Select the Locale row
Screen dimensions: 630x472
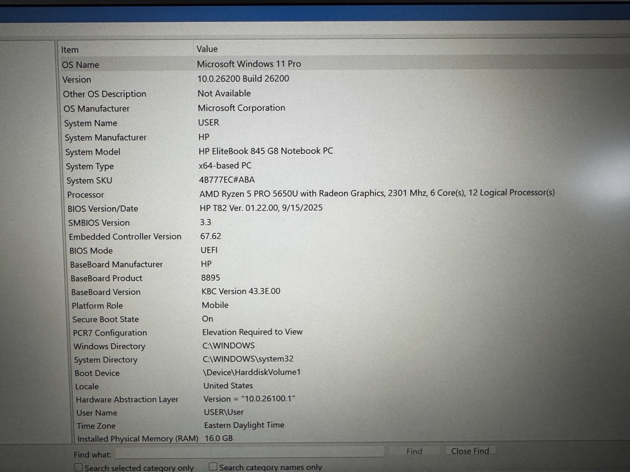tap(87, 387)
